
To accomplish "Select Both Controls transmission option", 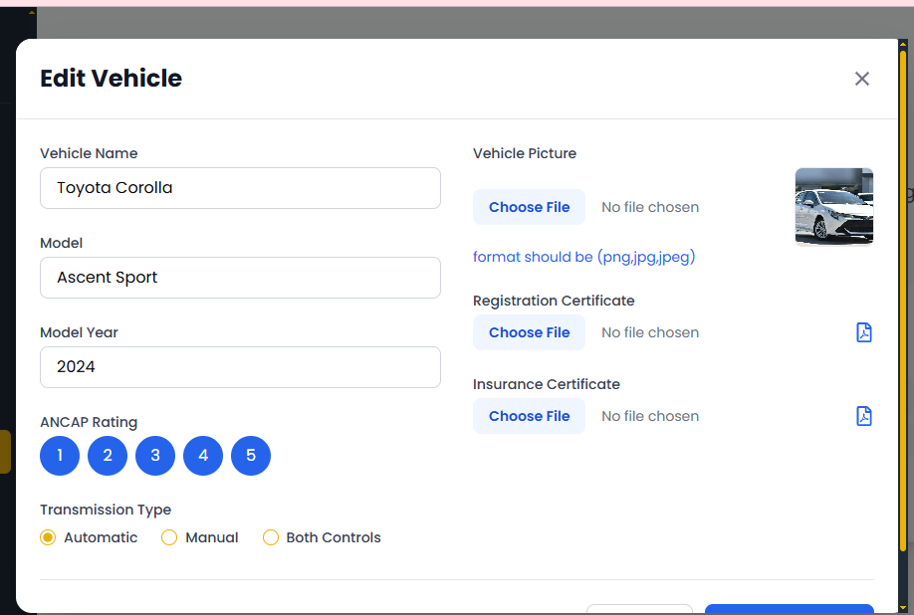I will 271,537.
